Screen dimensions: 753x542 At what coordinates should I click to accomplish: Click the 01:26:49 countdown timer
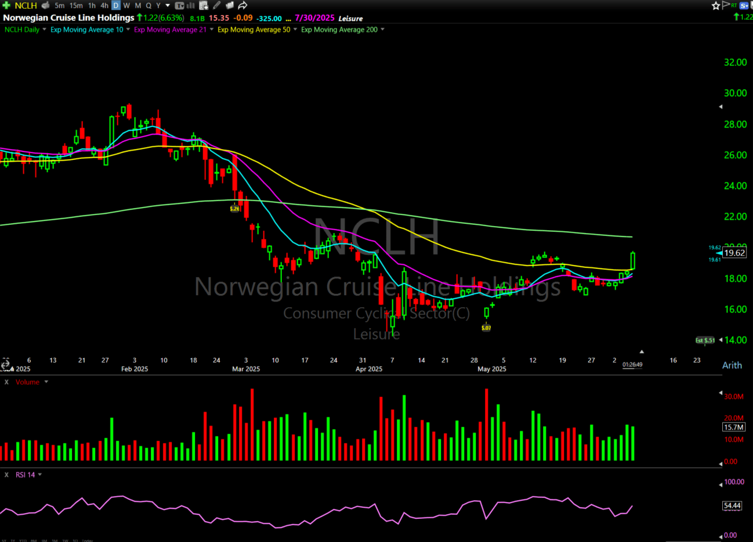632,365
